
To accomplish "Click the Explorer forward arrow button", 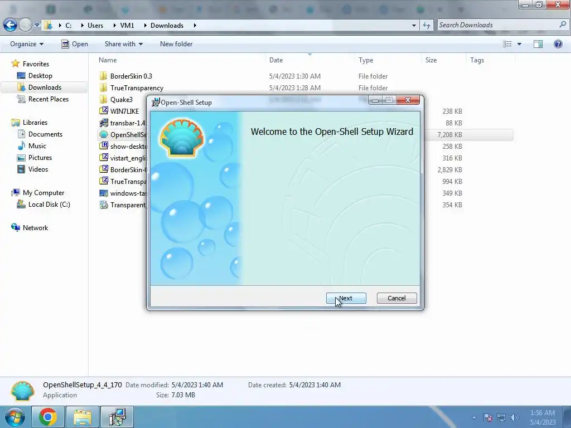I will click(26, 25).
